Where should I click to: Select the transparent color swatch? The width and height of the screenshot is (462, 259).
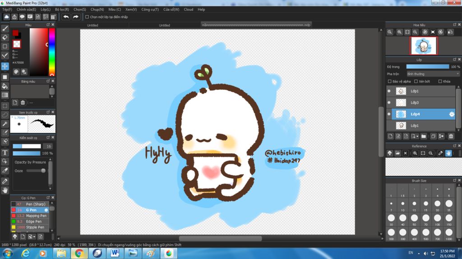pos(17,44)
